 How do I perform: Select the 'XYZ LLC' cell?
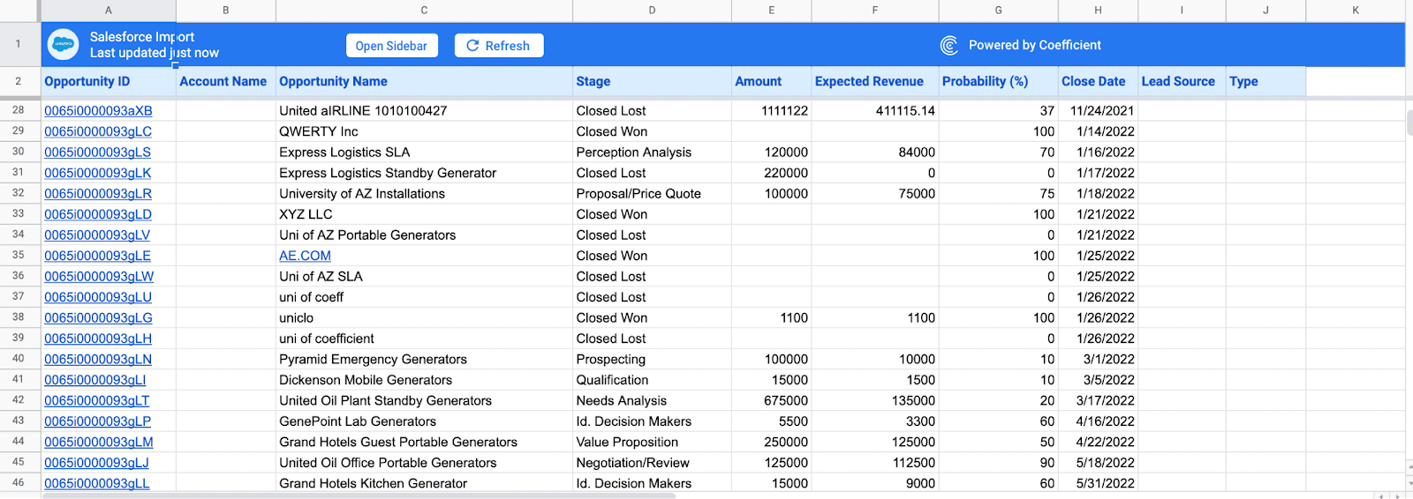424,214
